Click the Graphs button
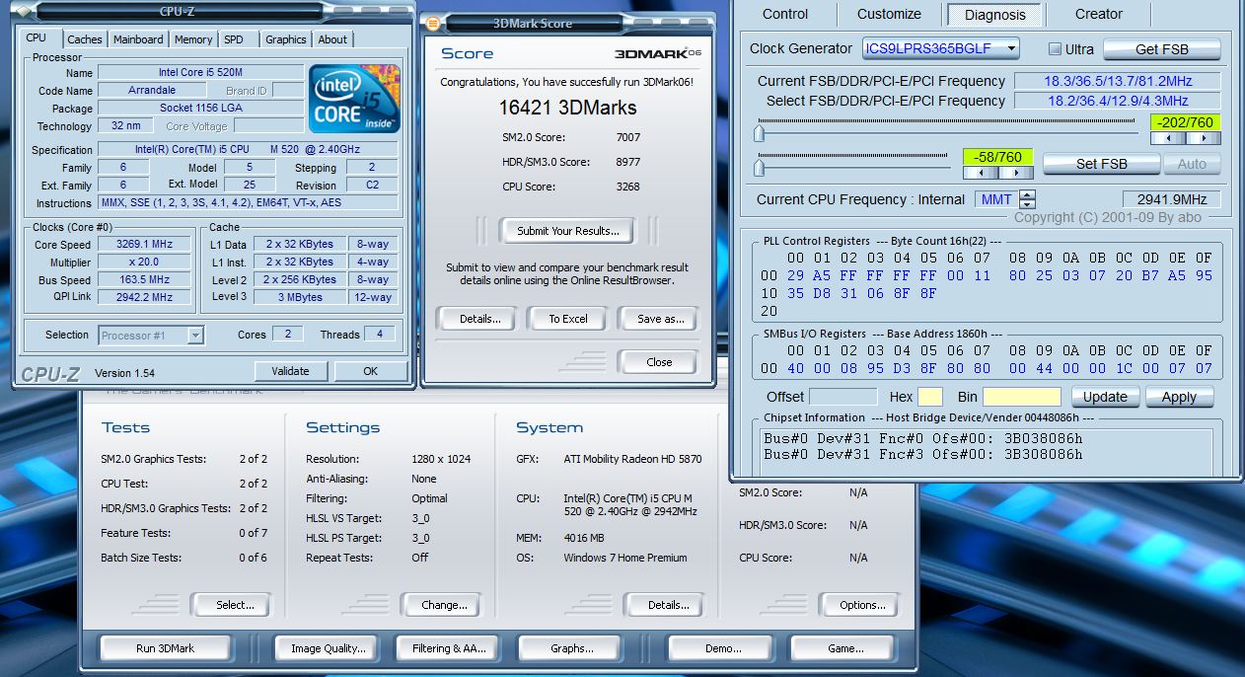The width and height of the screenshot is (1245, 677). (x=572, y=648)
